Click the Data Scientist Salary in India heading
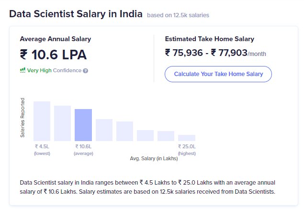Screen dimensions: 304x209 pos(76,14)
